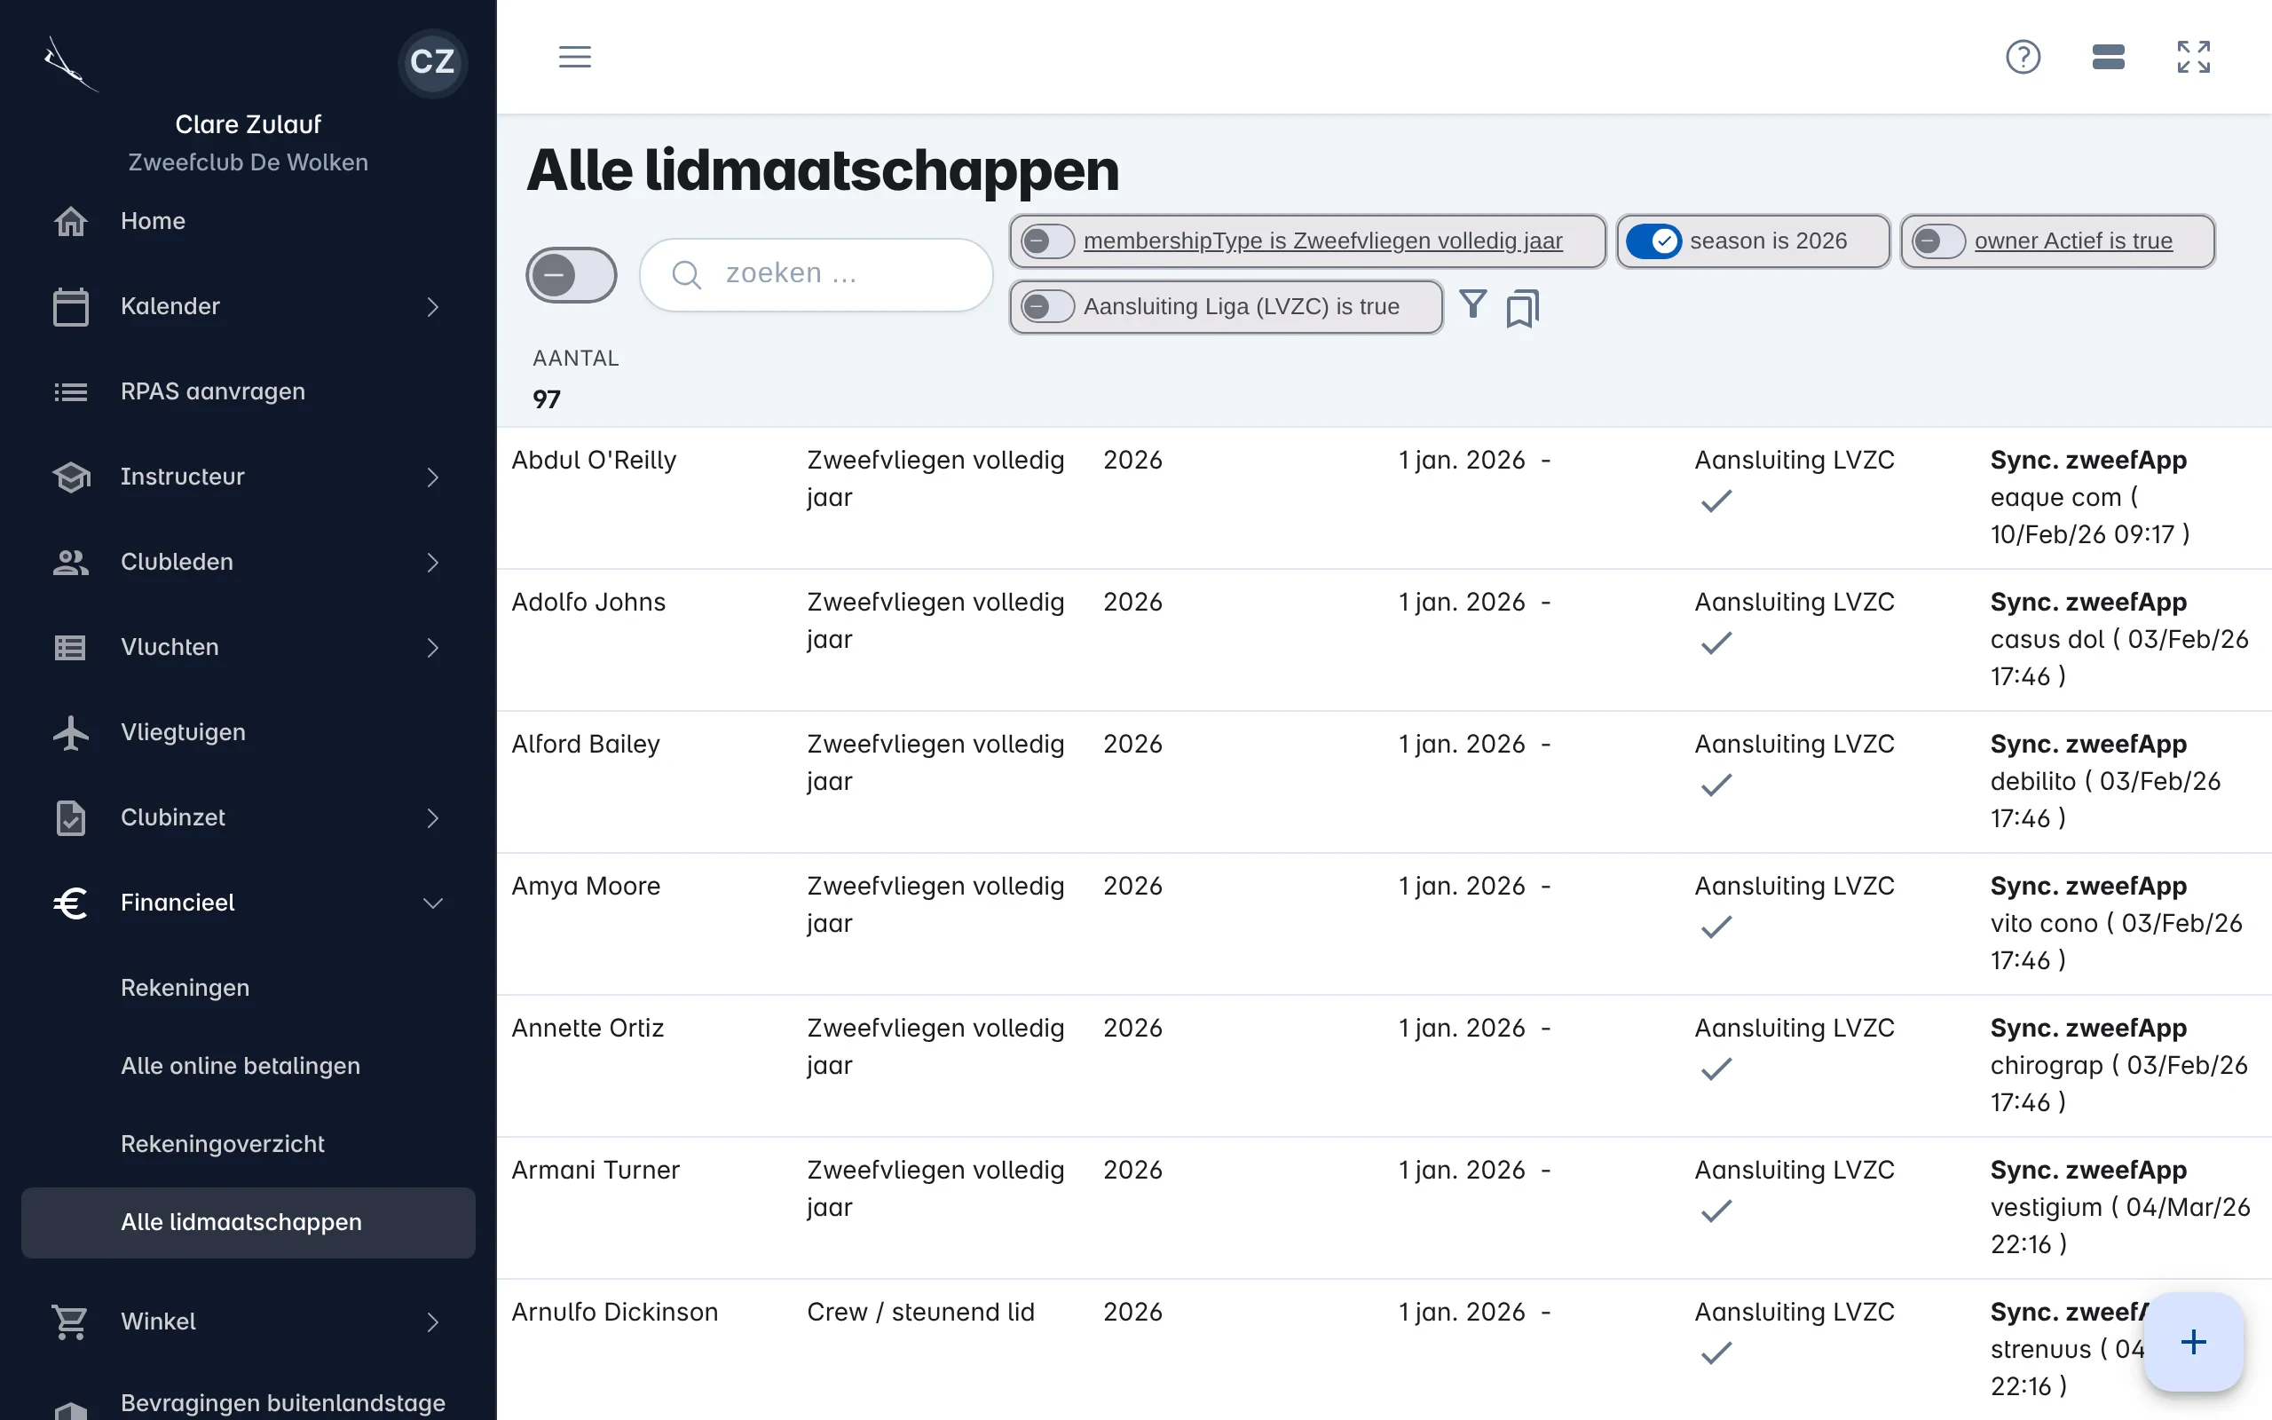
Task: Open Alle online betalingen
Action: click(x=241, y=1066)
